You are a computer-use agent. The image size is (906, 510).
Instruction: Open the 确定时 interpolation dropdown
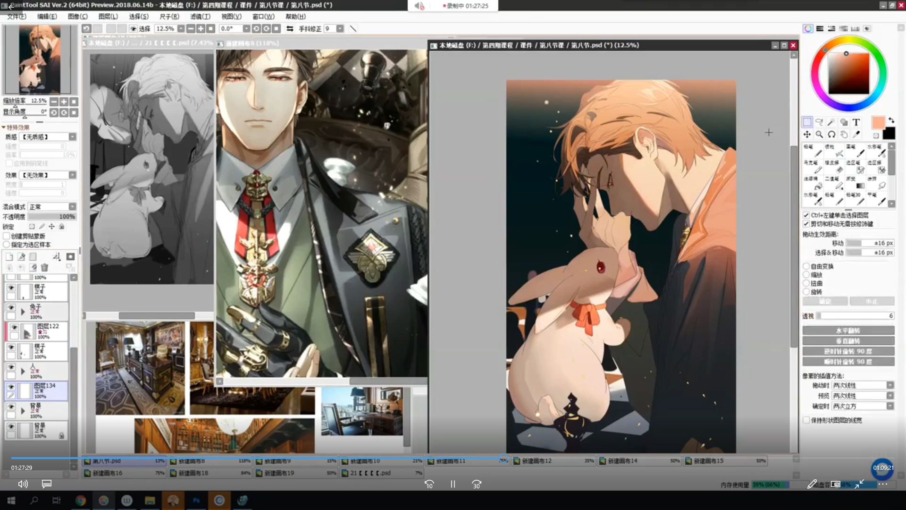890,406
